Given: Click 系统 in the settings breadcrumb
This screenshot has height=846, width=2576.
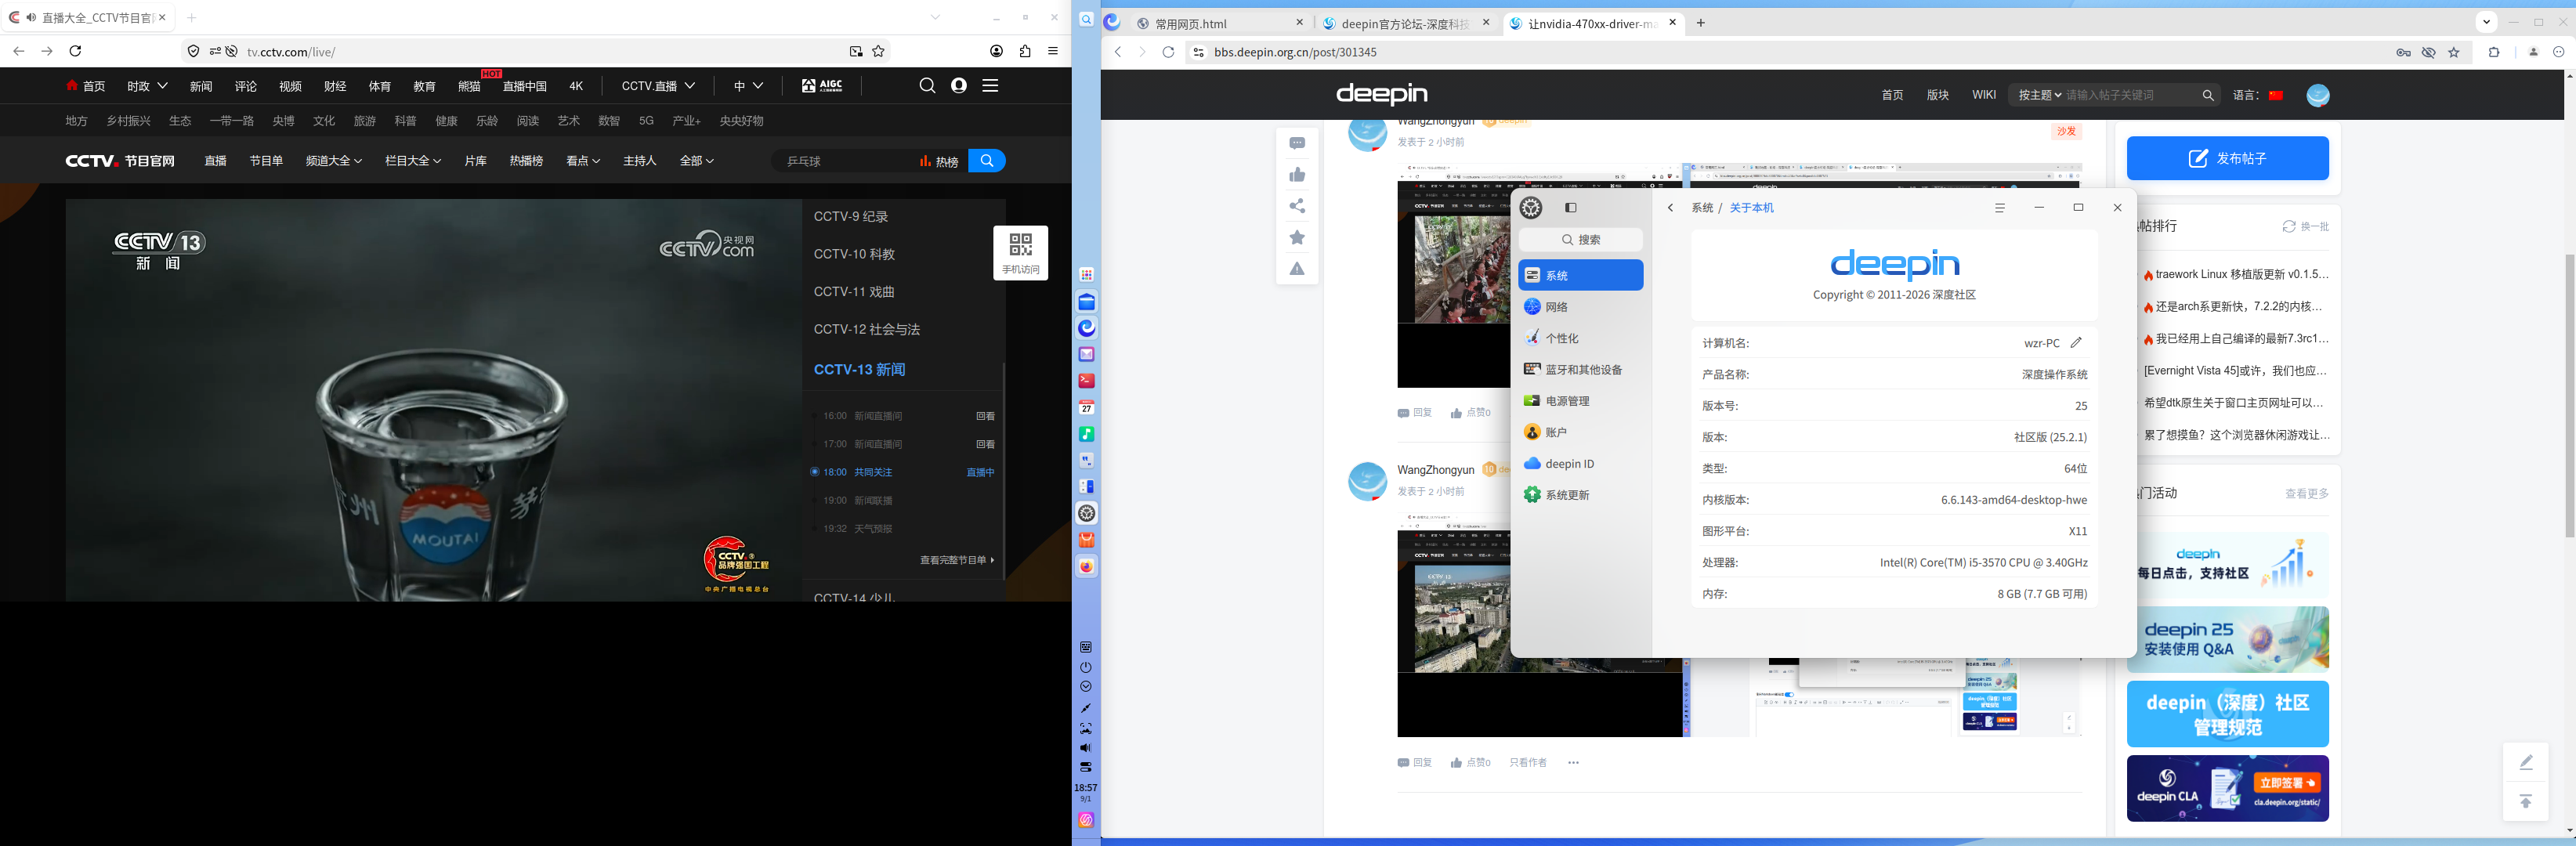Looking at the screenshot, I should (x=1702, y=208).
